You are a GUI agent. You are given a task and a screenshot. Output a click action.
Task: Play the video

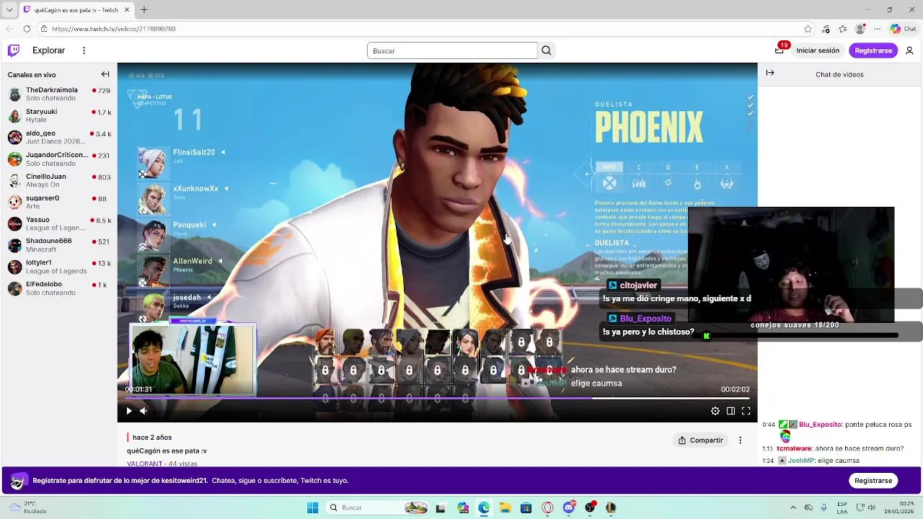pos(129,411)
